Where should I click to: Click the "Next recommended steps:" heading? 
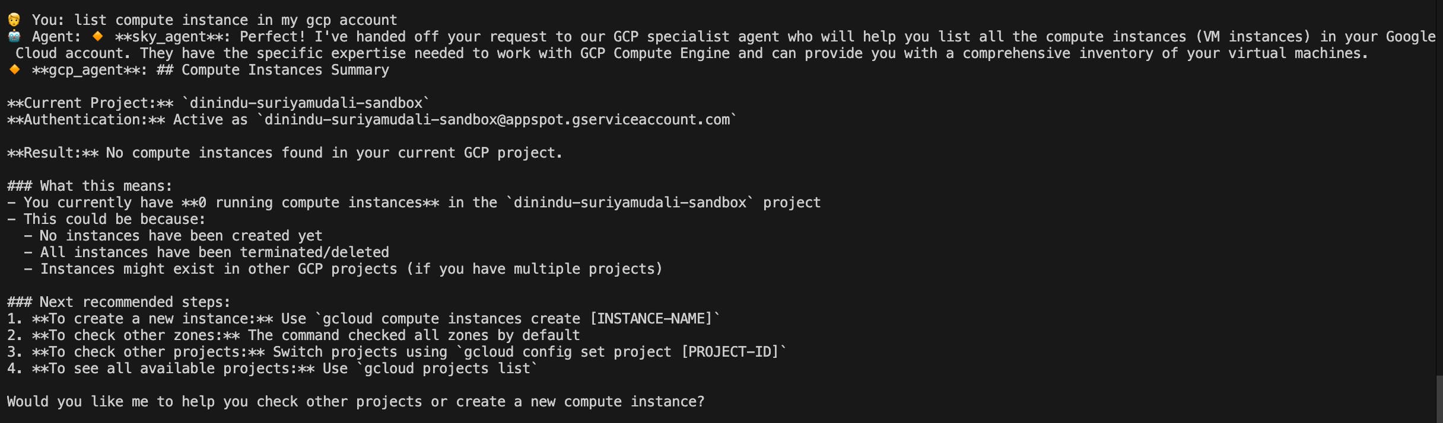click(135, 302)
